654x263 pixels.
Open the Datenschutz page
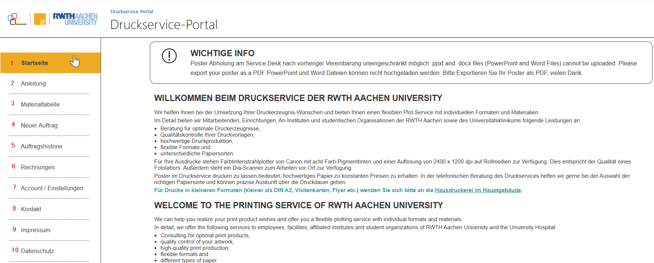tap(37, 251)
